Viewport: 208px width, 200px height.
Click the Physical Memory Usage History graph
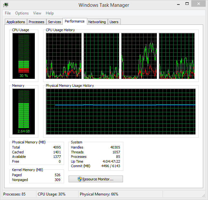pyautogui.click(x=121, y=112)
